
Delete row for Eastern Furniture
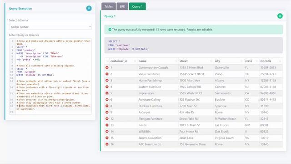[107, 87]
